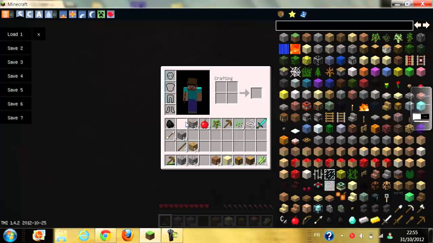Select the dead bush in TMI item list

[x=329, y=72]
